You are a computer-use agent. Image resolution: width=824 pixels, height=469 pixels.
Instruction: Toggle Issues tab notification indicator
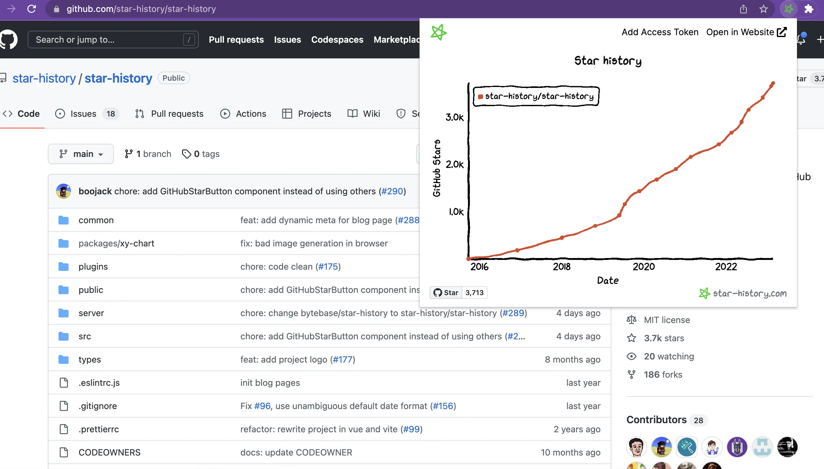(x=111, y=114)
